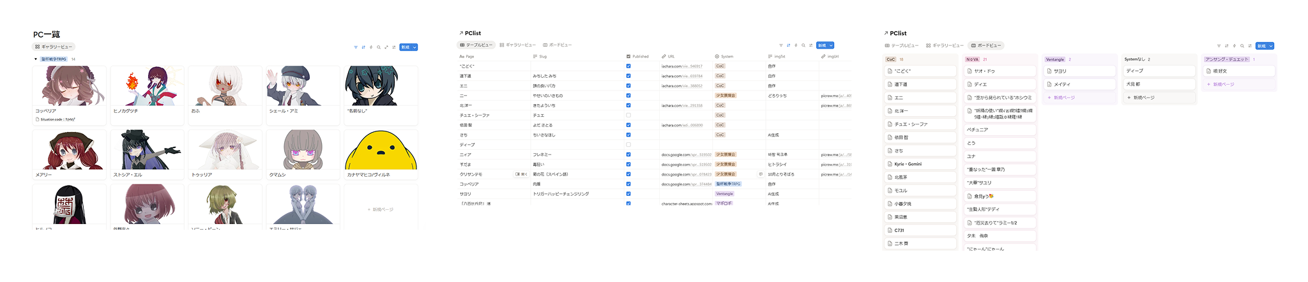Collapse the 聖杯戦争TRPG group triangle

[x=36, y=59]
